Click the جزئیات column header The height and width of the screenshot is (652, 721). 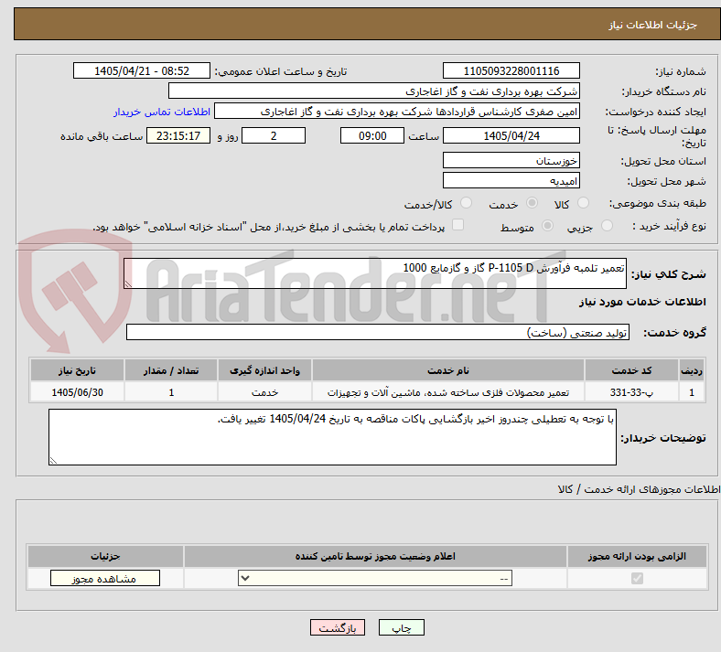105,556
